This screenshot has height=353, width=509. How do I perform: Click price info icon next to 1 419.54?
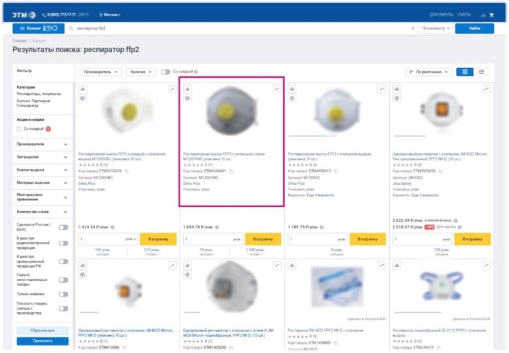click(x=113, y=227)
